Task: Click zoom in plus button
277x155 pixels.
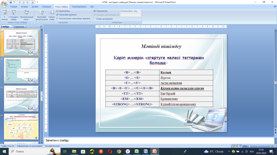Action: 270,146
